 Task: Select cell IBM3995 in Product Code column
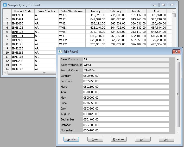pos(23,40)
